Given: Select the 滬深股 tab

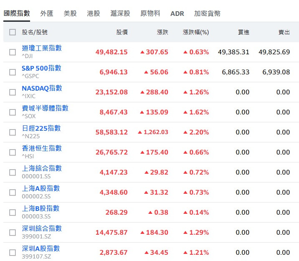Looking at the screenshot, I should coord(120,13).
